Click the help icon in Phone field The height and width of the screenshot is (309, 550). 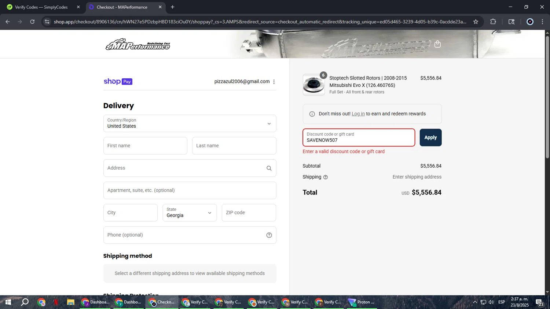269,235
